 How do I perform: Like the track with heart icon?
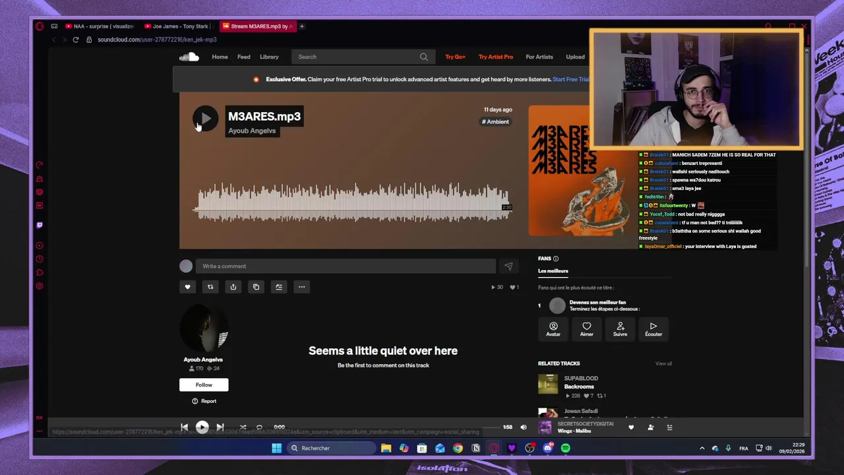(187, 287)
